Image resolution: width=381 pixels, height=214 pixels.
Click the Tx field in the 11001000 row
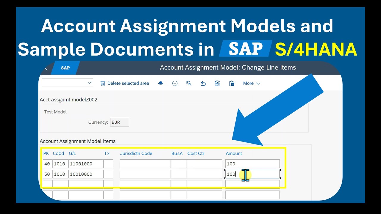[108, 164]
